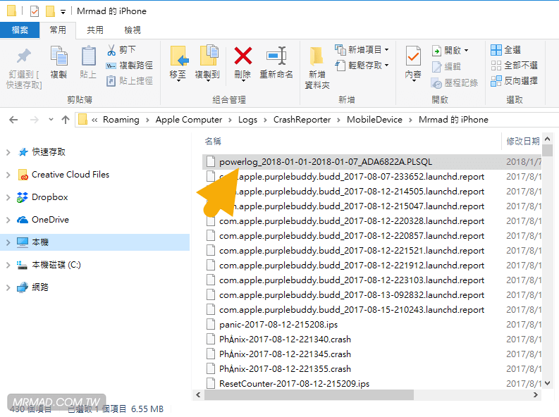The height and width of the screenshot is (417, 559).
Task: Select purplebuddy.budd_2017-08-13-092832.launchd.report file
Action: point(351,295)
